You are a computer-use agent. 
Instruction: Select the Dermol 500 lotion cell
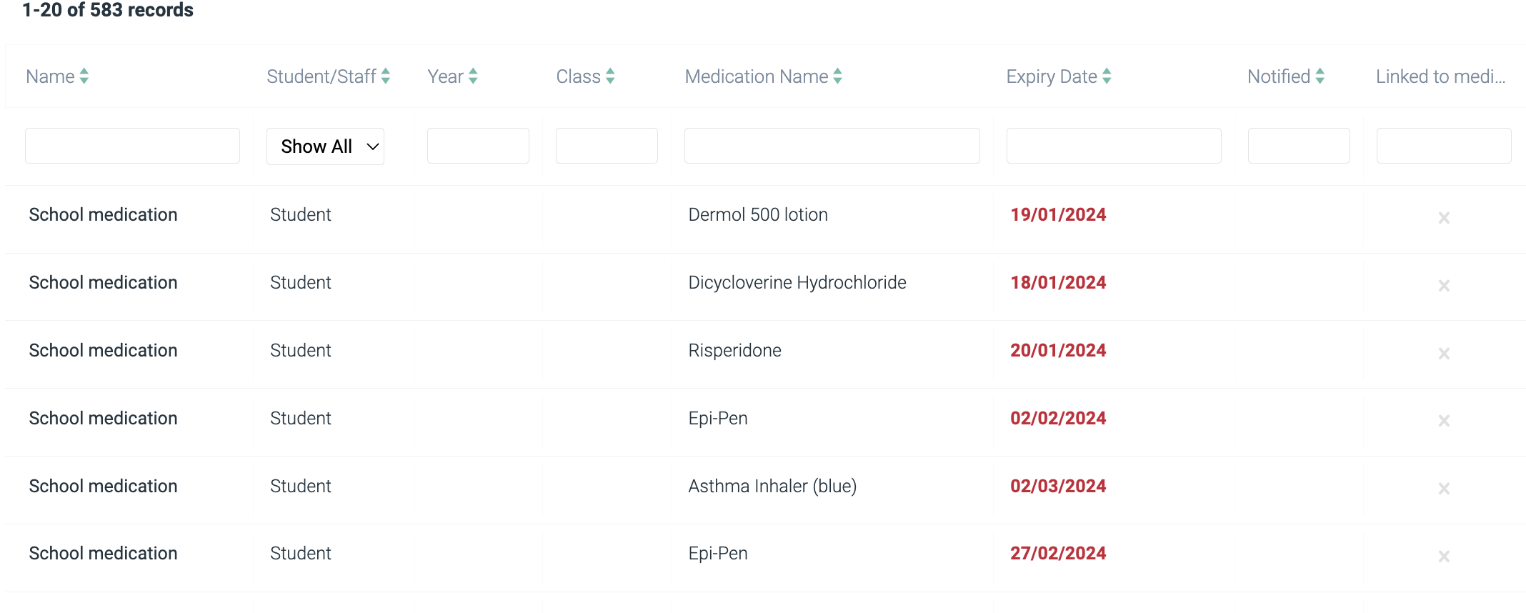point(758,215)
